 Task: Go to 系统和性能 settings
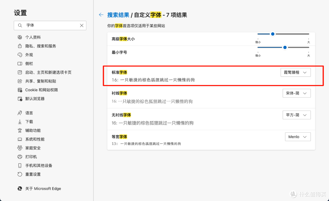tap(35, 139)
